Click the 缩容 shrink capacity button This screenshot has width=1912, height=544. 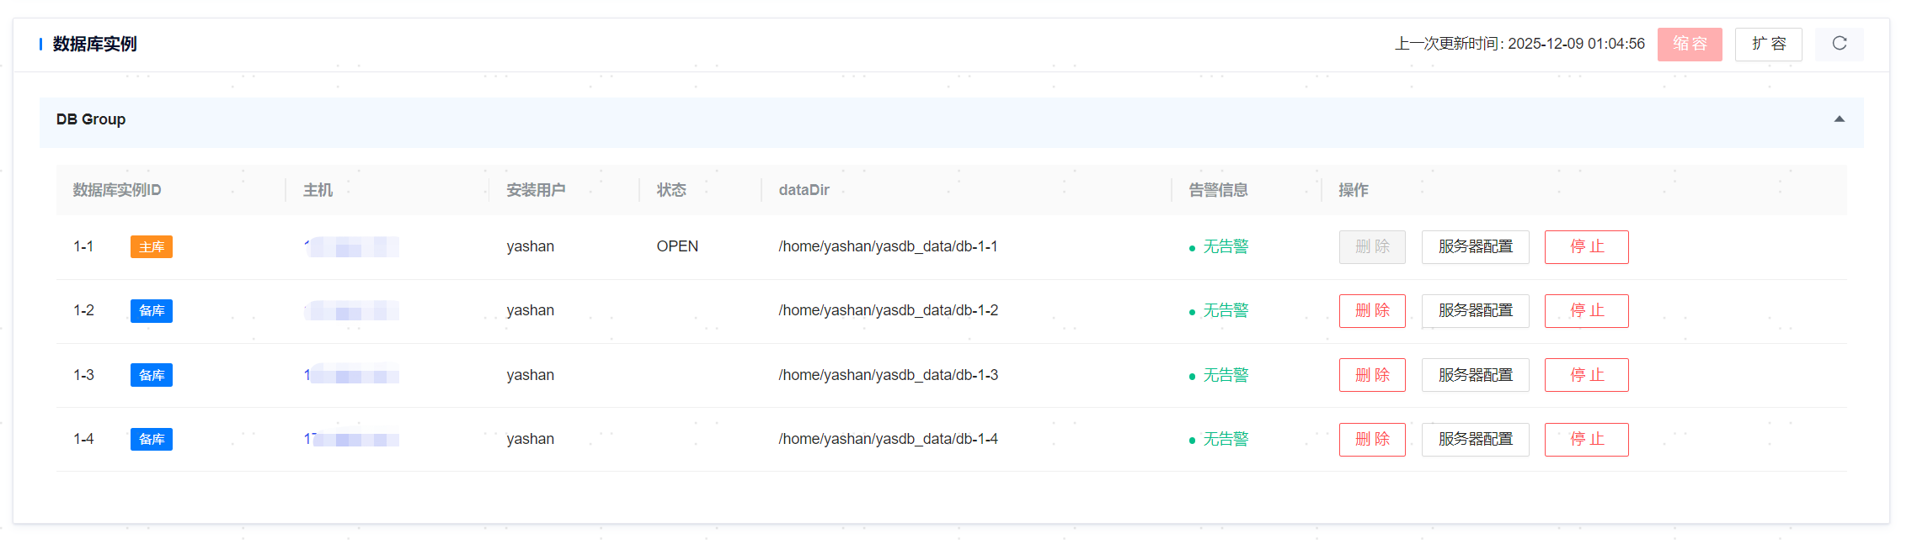click(1689, 44)
